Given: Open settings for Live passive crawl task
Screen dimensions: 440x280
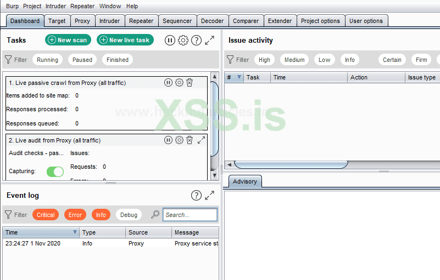Looking at the screenshot, I should 179,83.
